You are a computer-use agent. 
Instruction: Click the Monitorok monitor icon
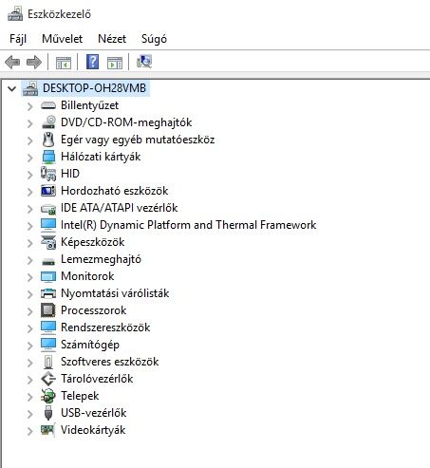tap(48, 276)
